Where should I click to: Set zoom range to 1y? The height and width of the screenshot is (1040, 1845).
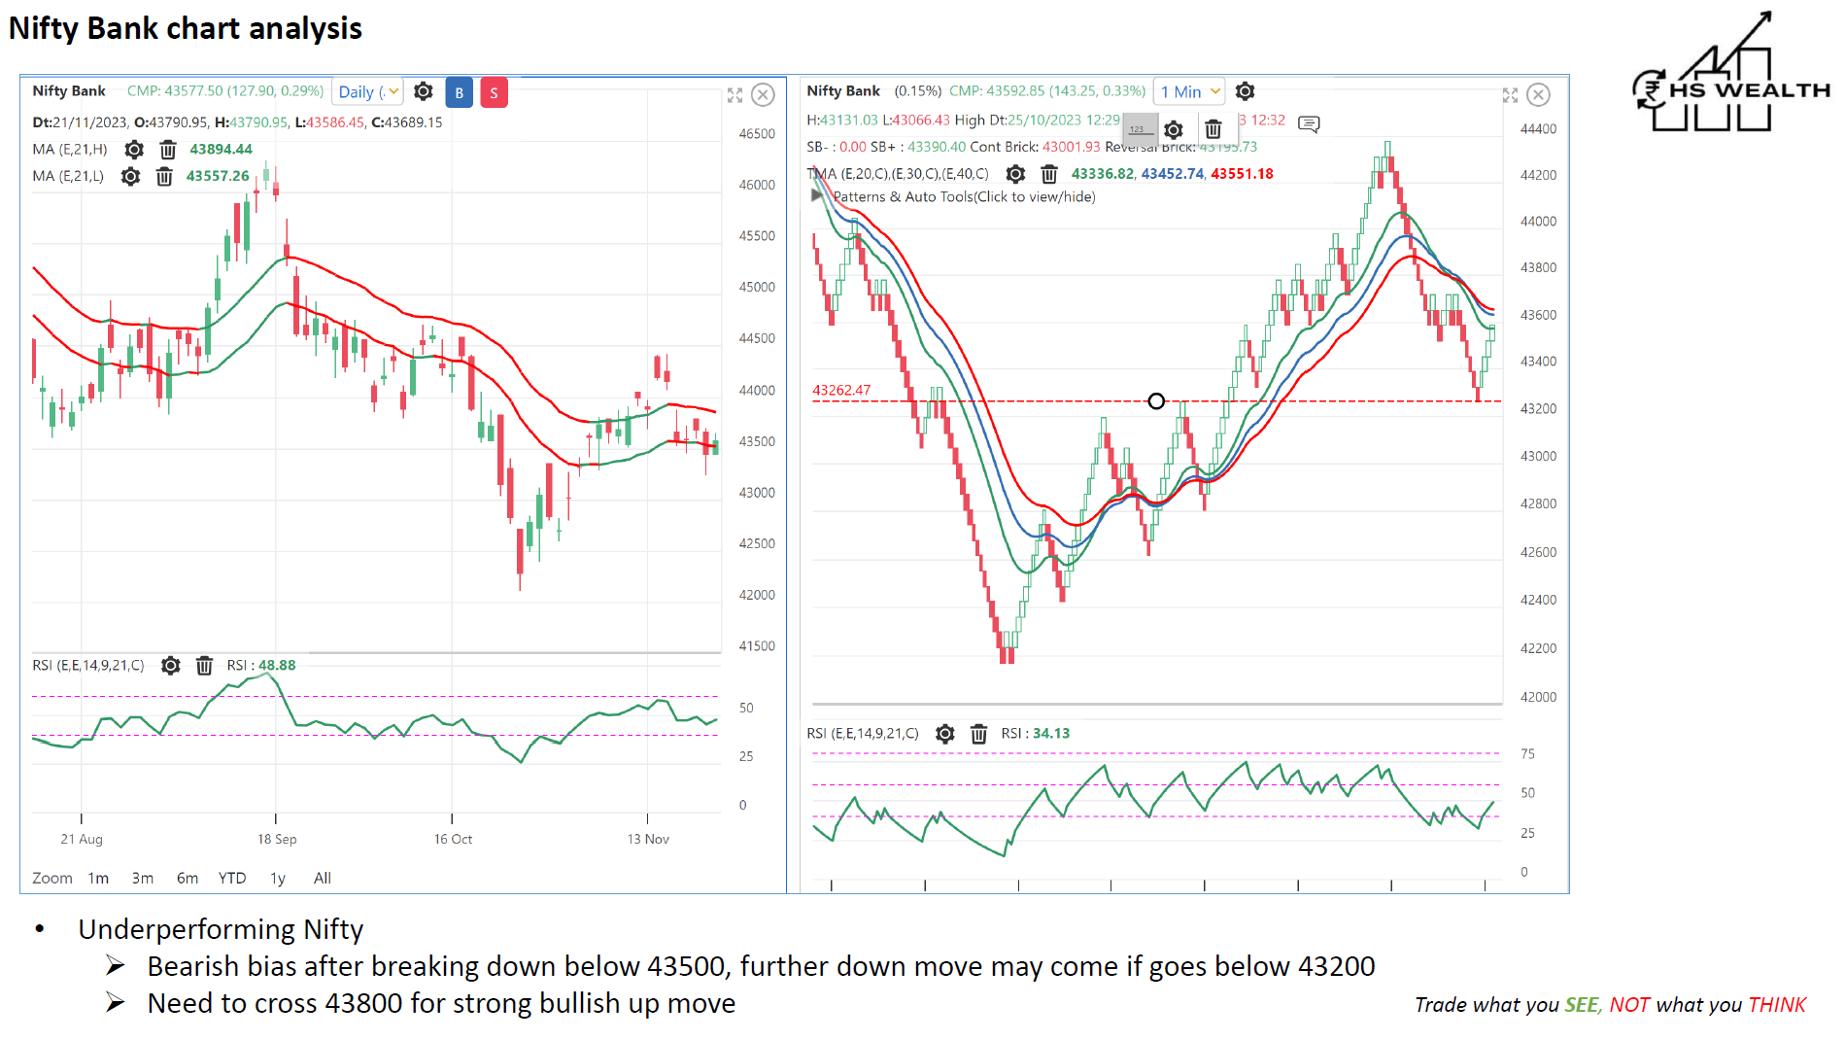278,879
